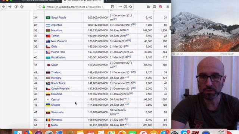Open the Firefox Library icon
The height and width of the screenshot is (134, 239).
pos(149,7)
